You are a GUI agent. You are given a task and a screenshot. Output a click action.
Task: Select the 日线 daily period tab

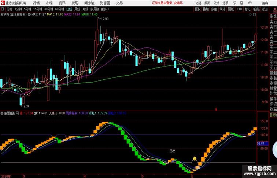pos(69,9)
